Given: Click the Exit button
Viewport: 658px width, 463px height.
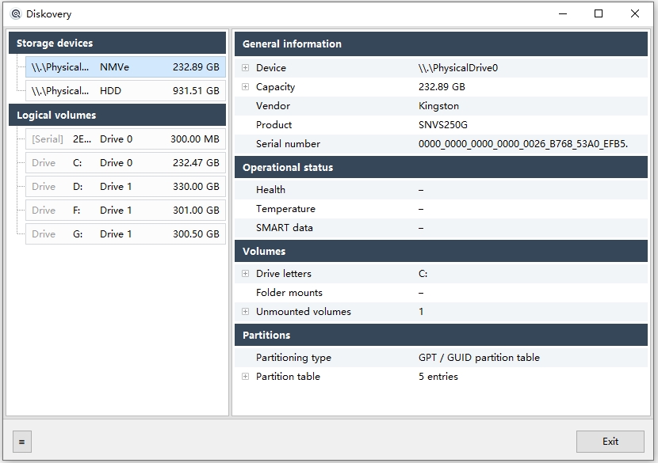Looking at the screenshot, I should pyautogui.click(x=610, y=442).
